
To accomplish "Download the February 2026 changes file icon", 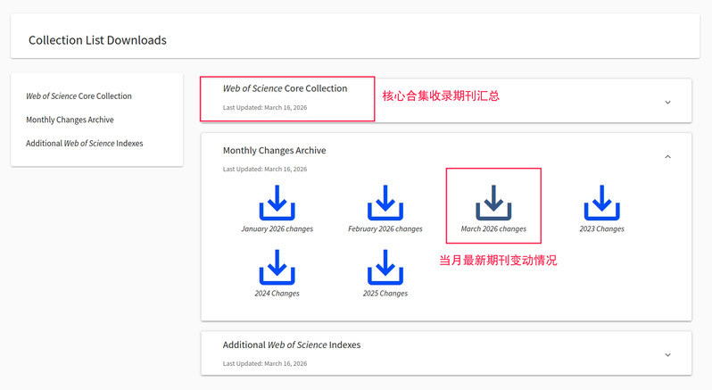I will (x=385, y=203).
